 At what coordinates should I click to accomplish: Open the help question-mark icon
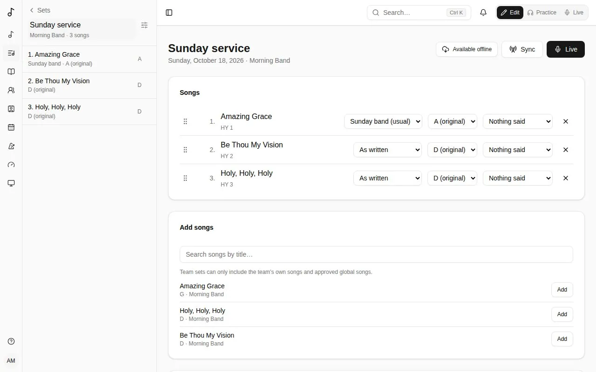pyautogui.click(x=11, y=341)
